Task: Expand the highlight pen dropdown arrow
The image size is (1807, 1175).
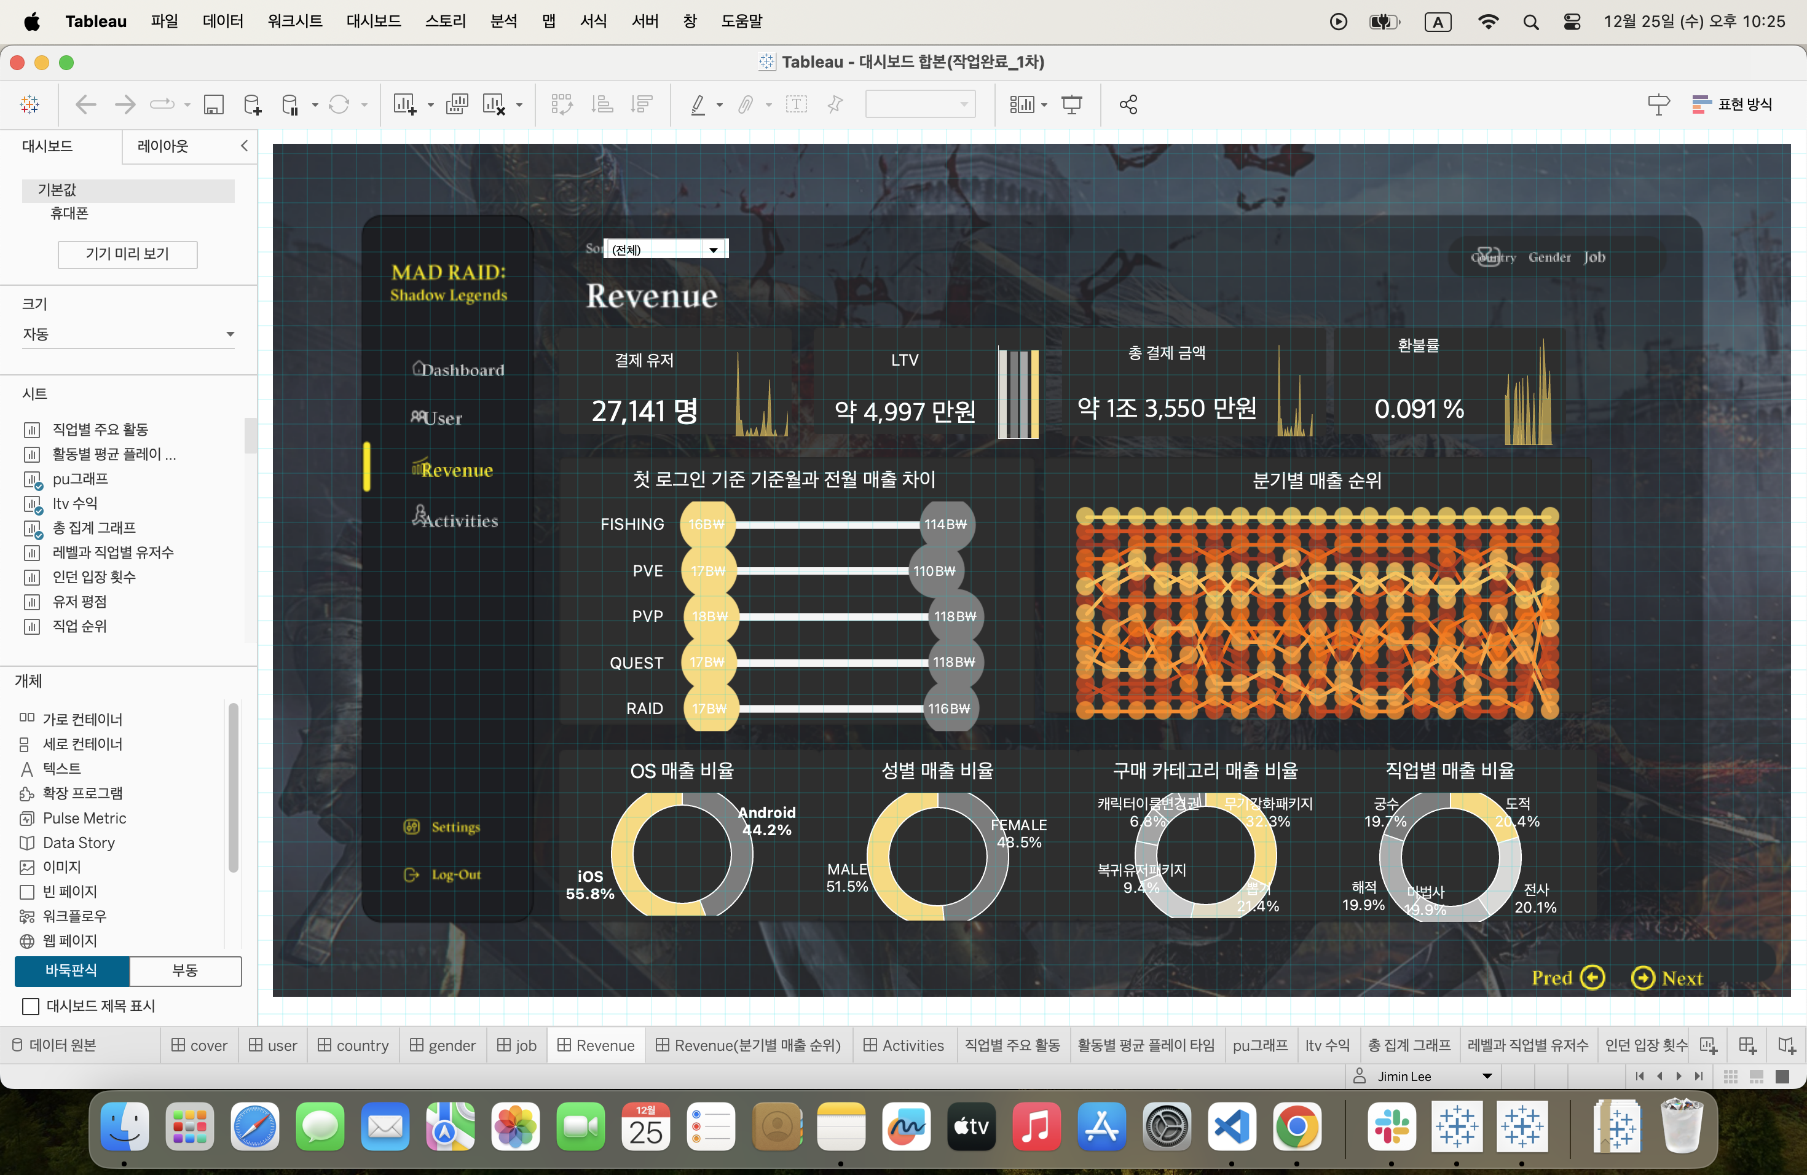Action: (x=719, y=106)
